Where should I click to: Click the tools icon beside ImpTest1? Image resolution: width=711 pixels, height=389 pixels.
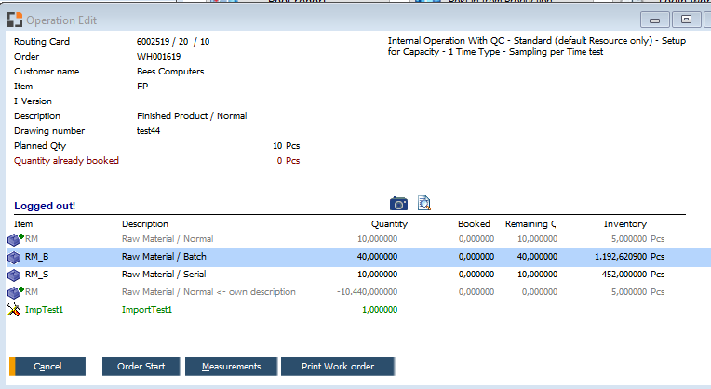pyautogui.click(x=14, y=310)
